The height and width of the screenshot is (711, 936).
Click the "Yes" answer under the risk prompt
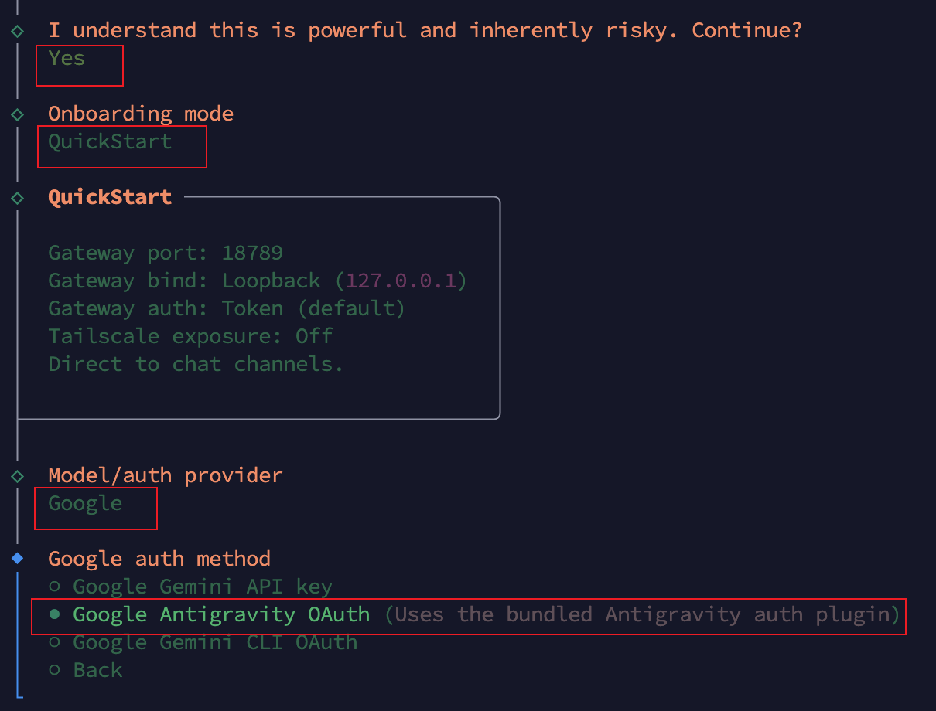click(x=67, y=58)
